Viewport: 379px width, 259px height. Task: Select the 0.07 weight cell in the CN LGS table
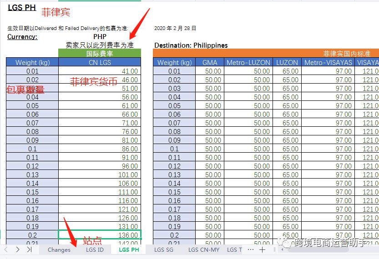click(x=32, y=123)
